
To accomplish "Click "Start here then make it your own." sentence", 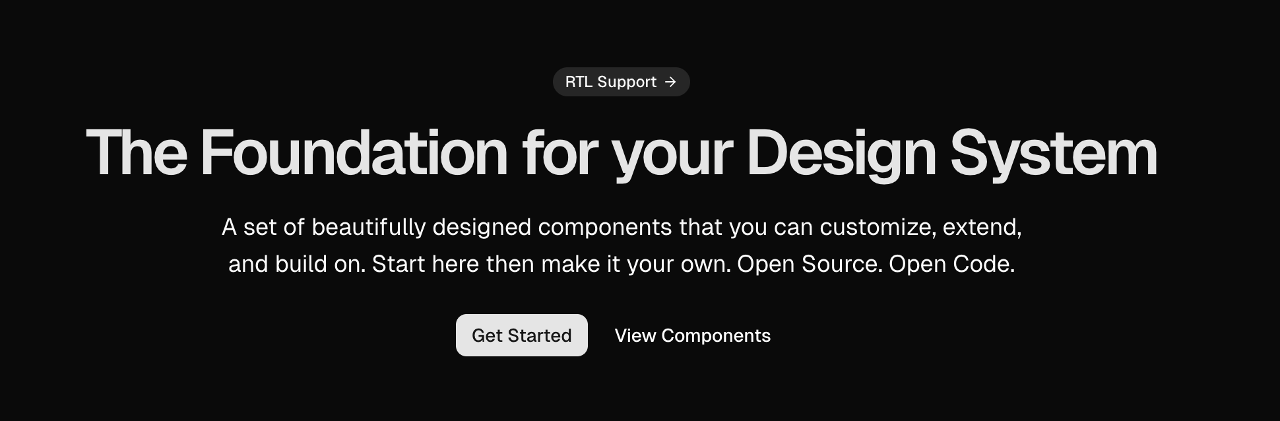I will [x=552, y=264].
